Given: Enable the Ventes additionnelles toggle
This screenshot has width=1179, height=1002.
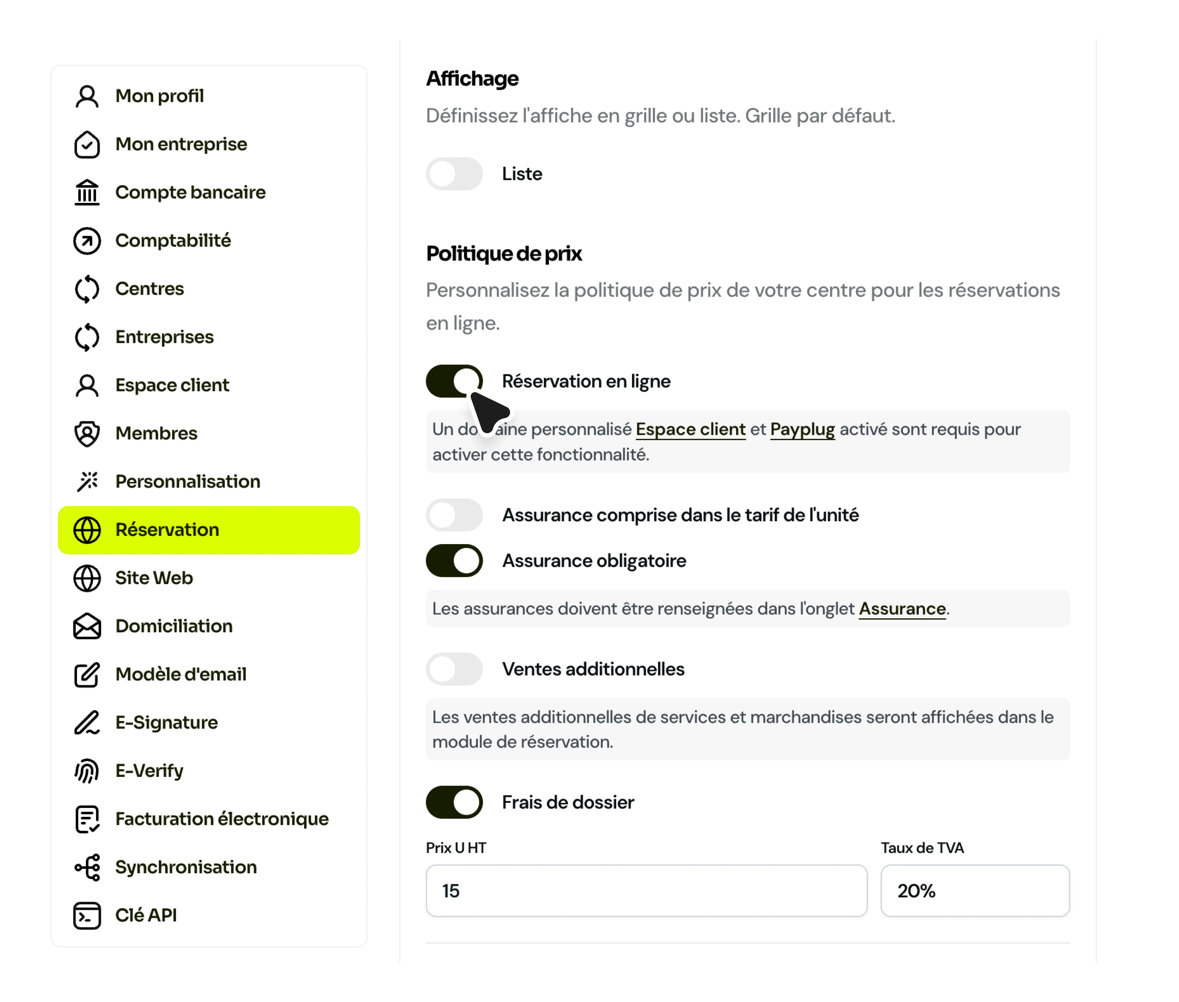Looking at the screenshot, I should tap(454, 669).
